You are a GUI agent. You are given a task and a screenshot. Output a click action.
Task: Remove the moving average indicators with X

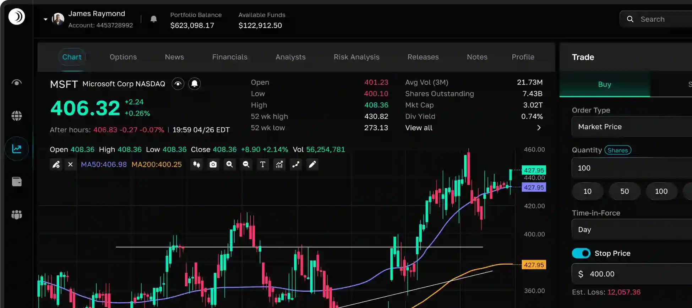(70, 164)
